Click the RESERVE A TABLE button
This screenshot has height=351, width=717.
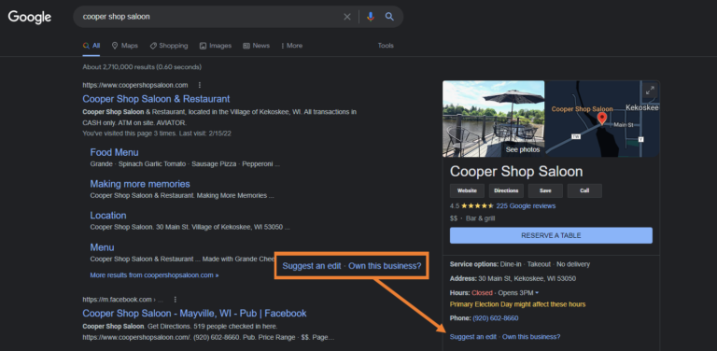click(551, 235)
